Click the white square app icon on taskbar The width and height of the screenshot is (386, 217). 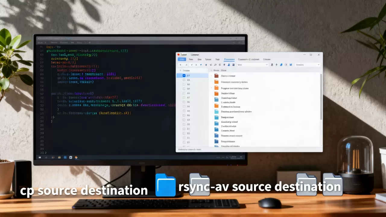pos(71,157)
